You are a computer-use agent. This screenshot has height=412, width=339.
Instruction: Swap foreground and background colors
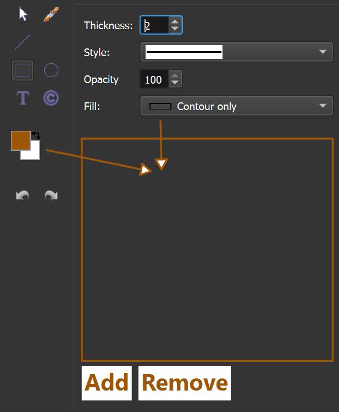[36, 135]
